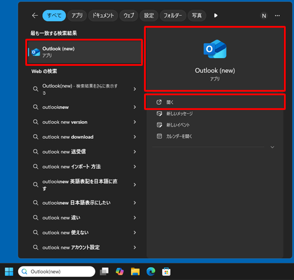
Task: Open File Explorer from the taskbar
Action: tap(135, 272)
